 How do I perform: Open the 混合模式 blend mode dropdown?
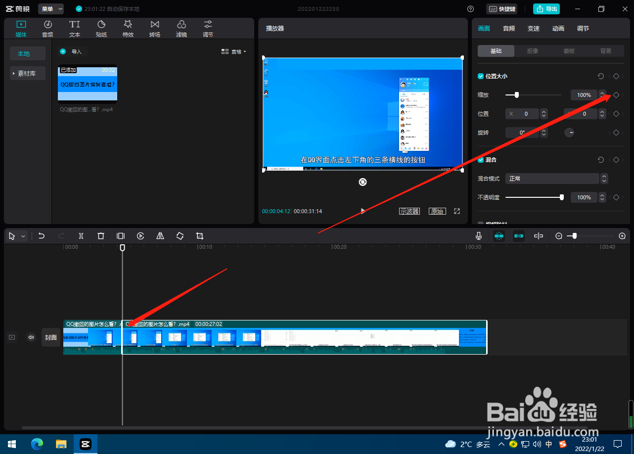(x=557, y=179)
